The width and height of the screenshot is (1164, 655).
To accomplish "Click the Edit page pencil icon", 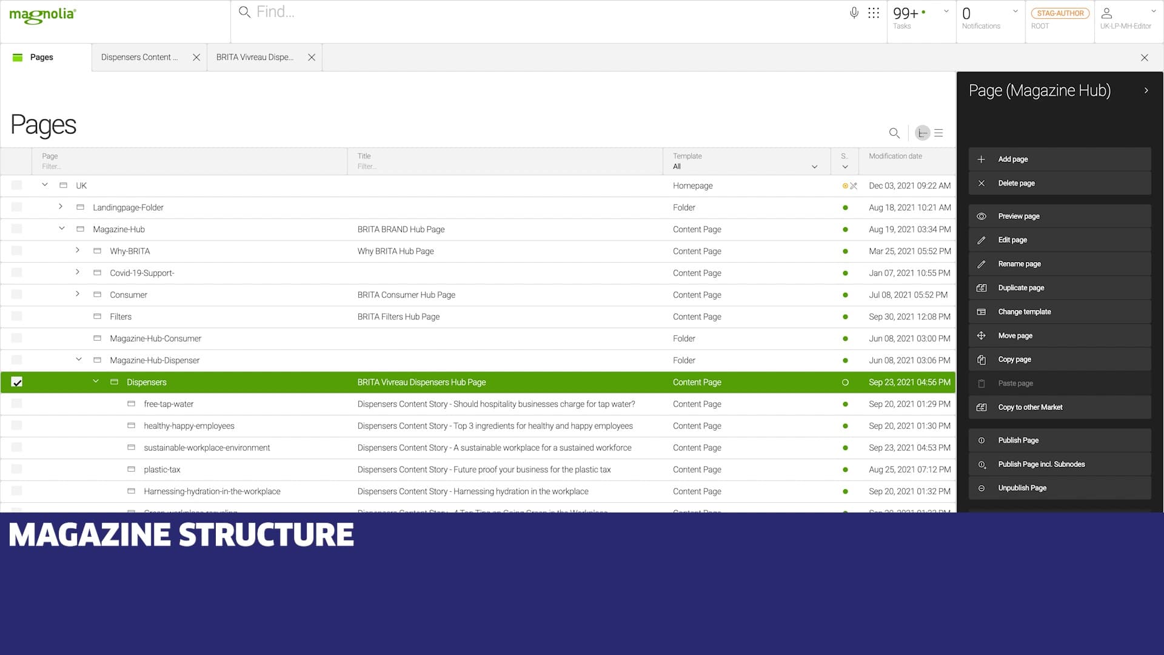I will click(982, 240).
